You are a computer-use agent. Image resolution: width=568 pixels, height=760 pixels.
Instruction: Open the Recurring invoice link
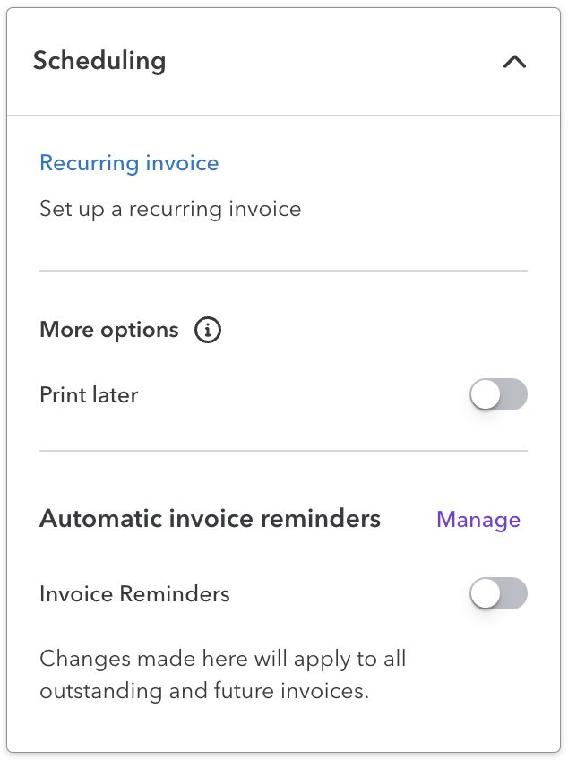point(129,163)
